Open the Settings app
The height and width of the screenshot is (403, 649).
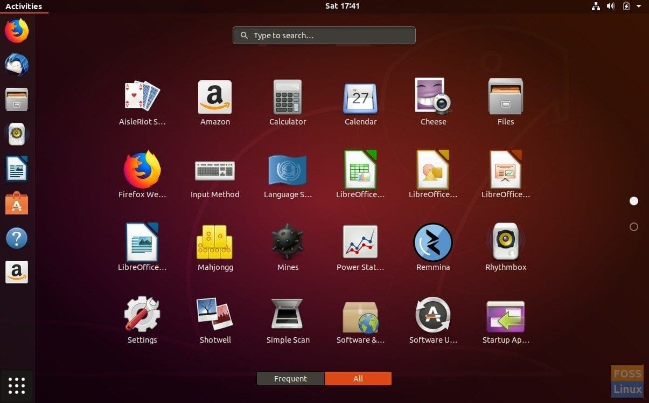point(142,314)
